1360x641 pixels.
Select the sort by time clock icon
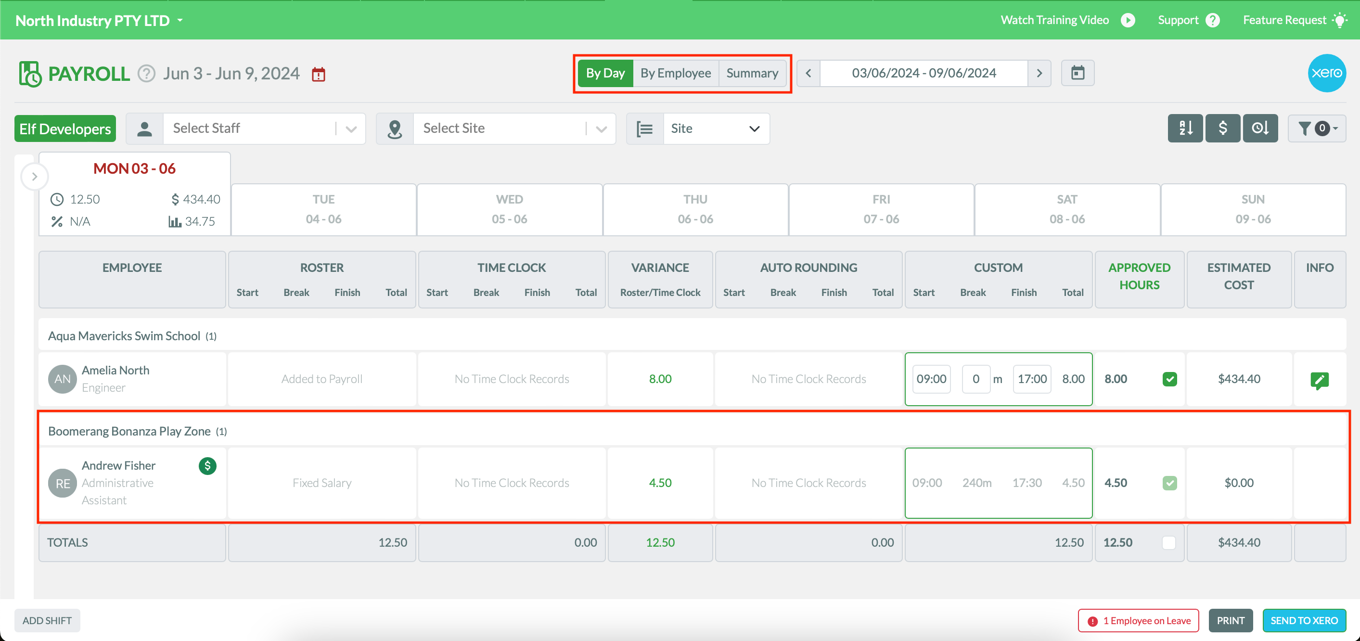pyautogui.click(x=1261, y=128)
